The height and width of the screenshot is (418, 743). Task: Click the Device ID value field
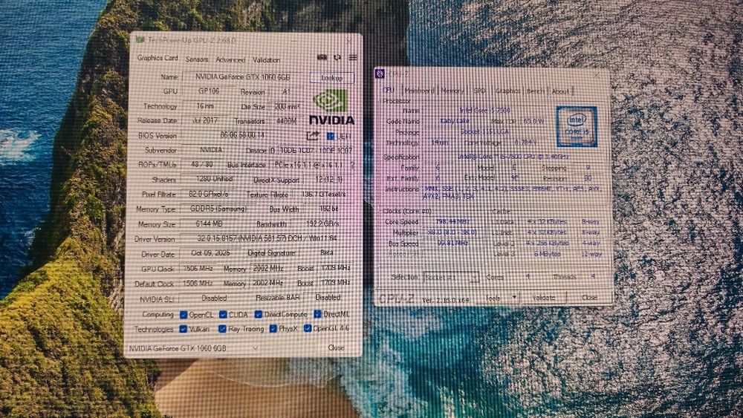point(315,150)
